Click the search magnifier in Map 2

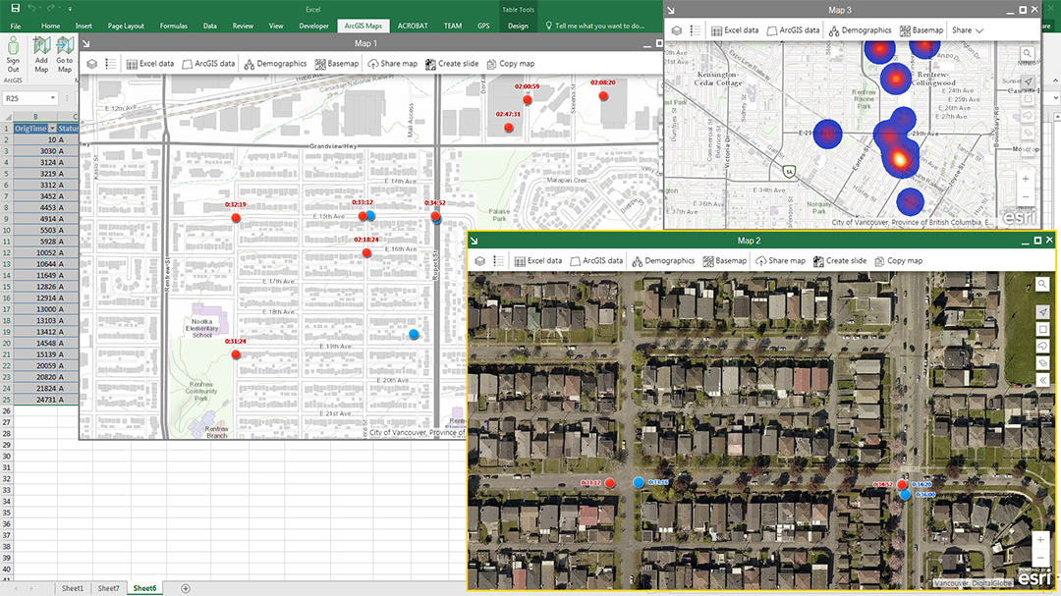coord(1041,284)
